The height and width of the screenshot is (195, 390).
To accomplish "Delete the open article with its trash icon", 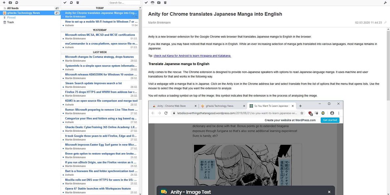I will [x=165, y=3].
